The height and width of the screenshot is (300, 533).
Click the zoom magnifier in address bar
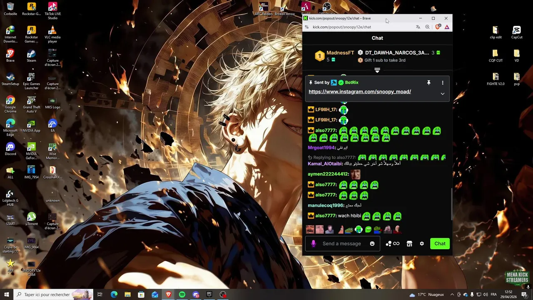coord(428,27)
